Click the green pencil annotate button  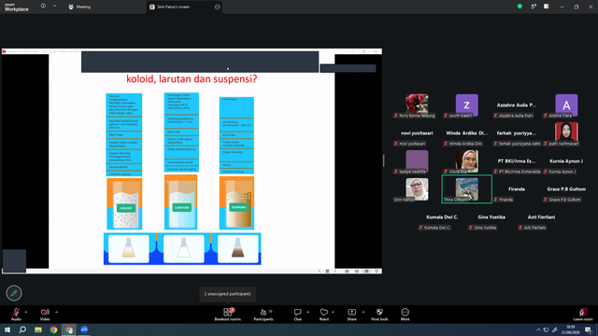[x=14, y=293]
